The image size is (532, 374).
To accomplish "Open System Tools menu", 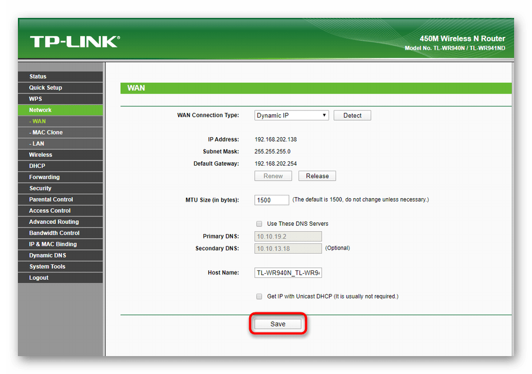I will 60,267.
